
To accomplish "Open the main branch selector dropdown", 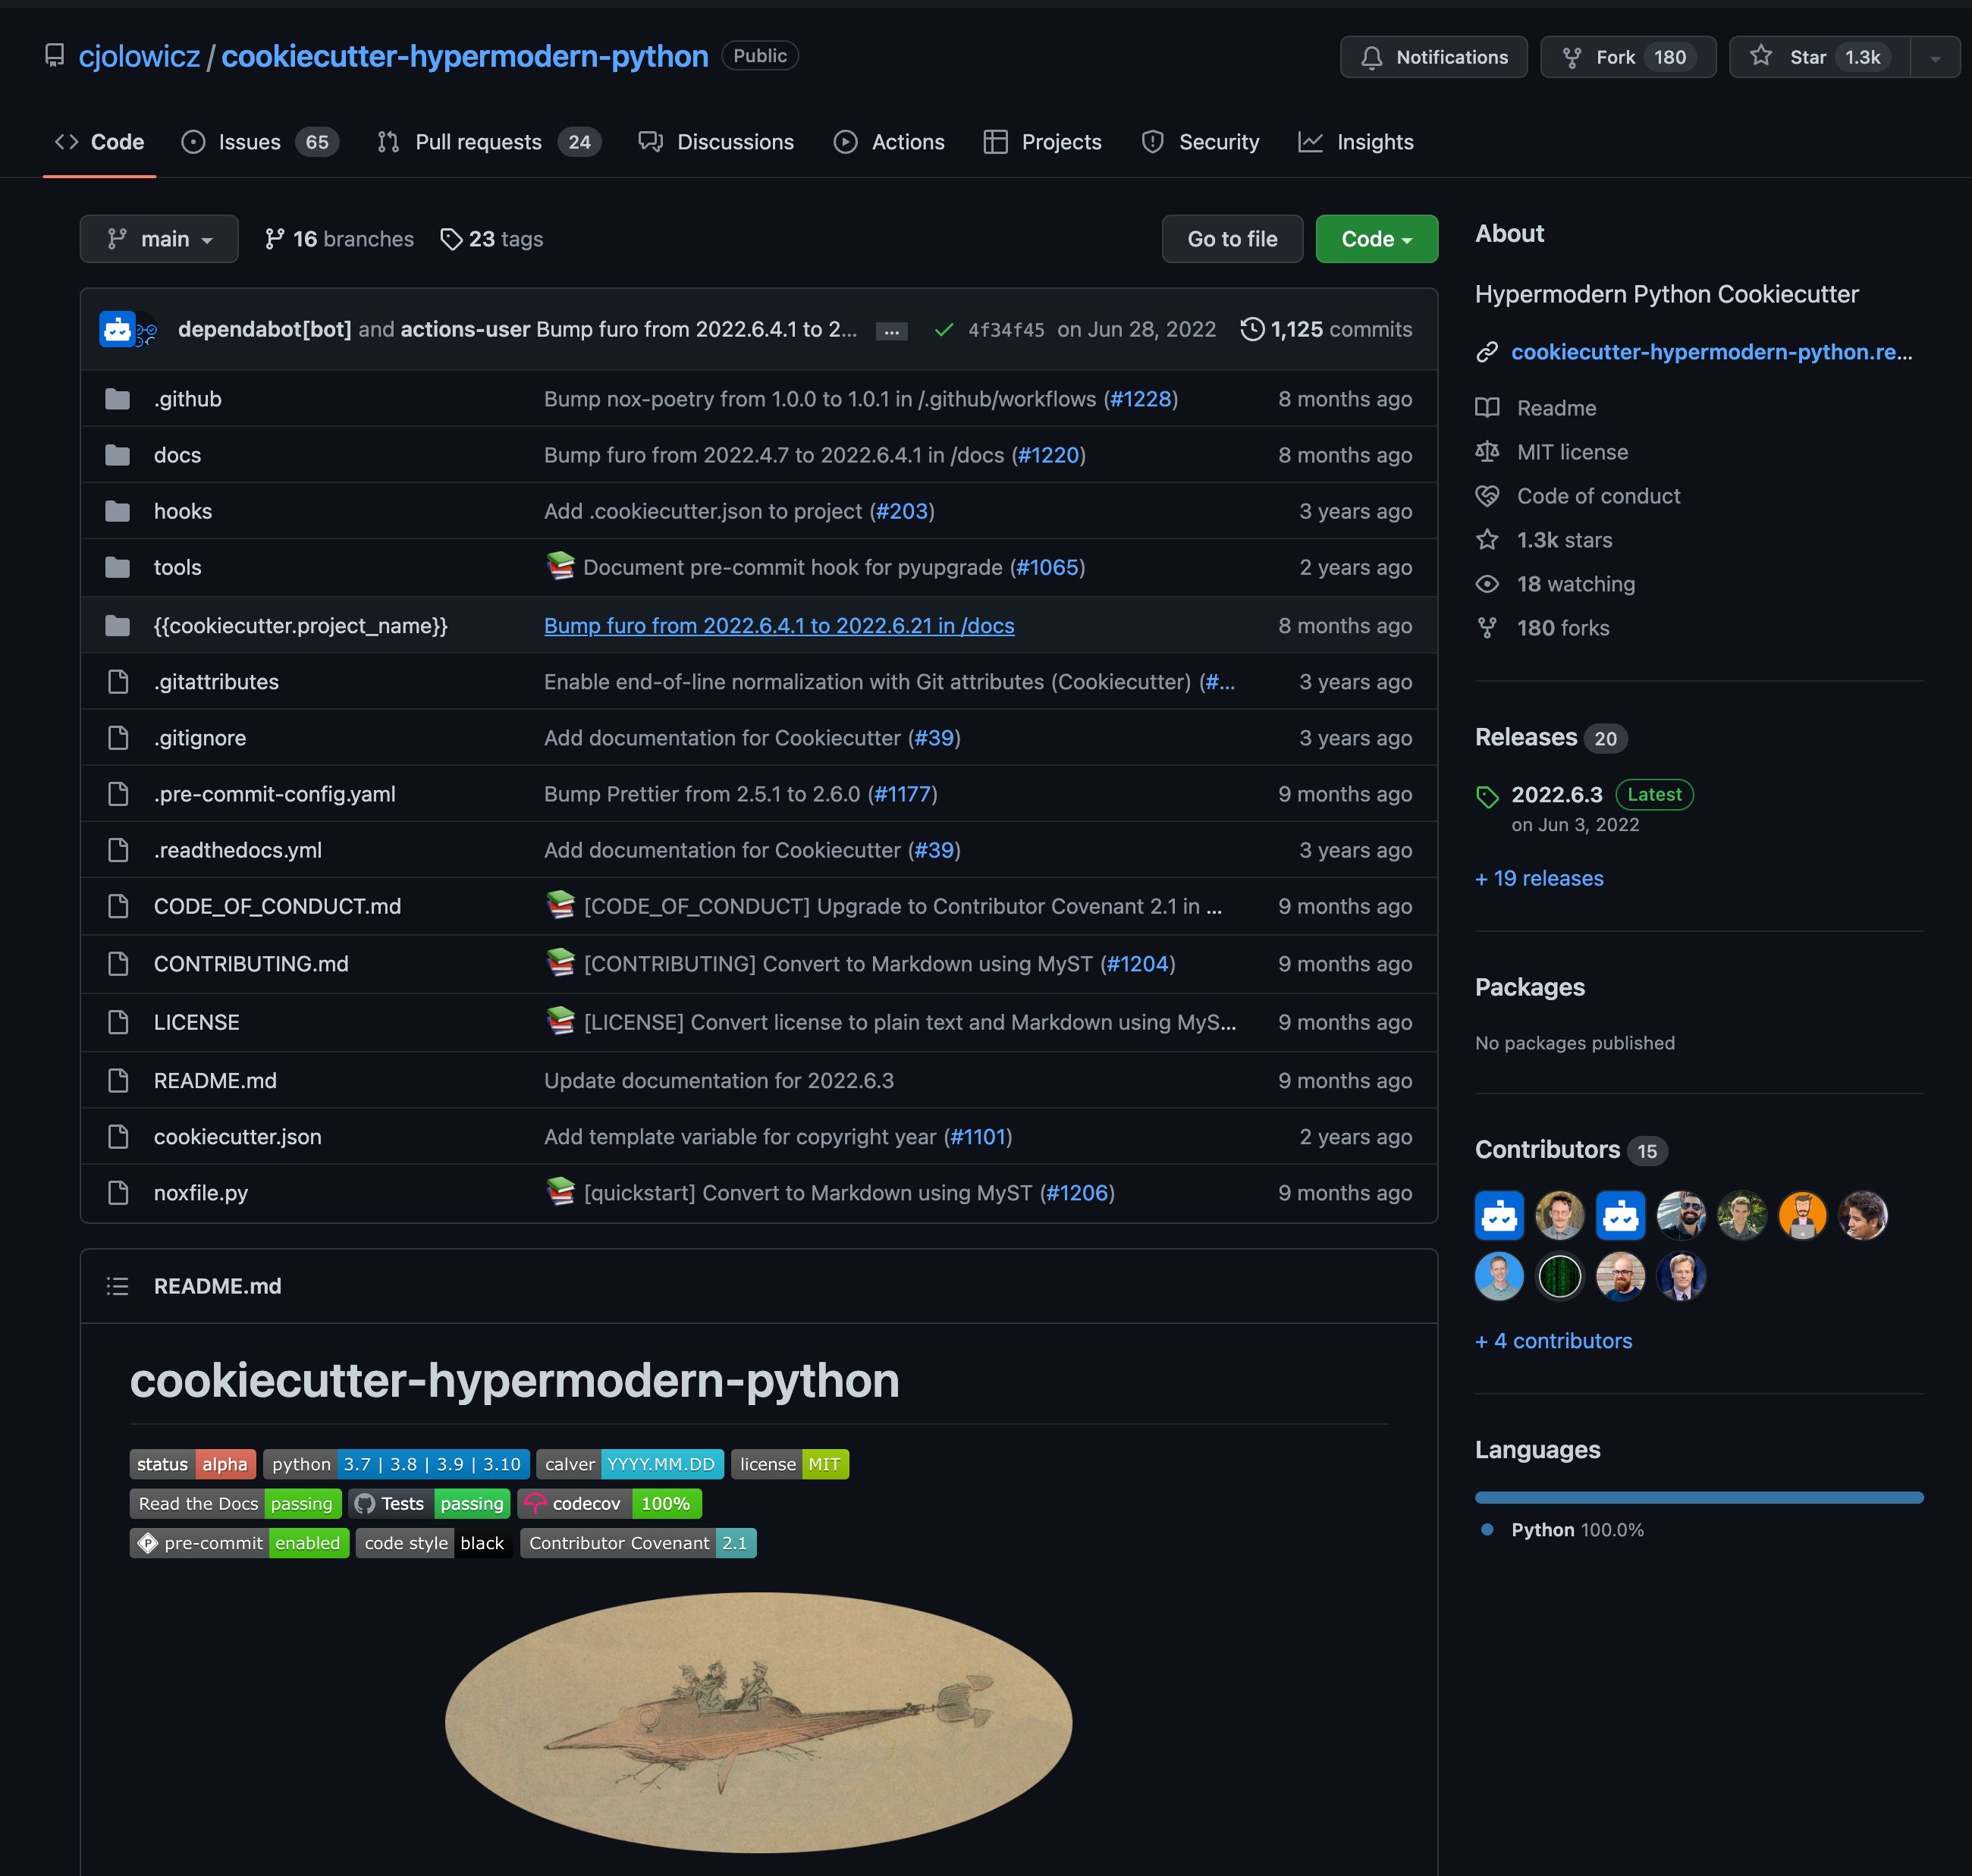I will click(159, 239).
